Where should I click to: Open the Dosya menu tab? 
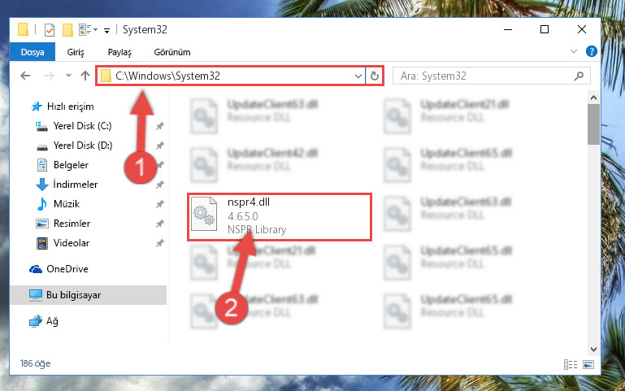click(33, 52)
